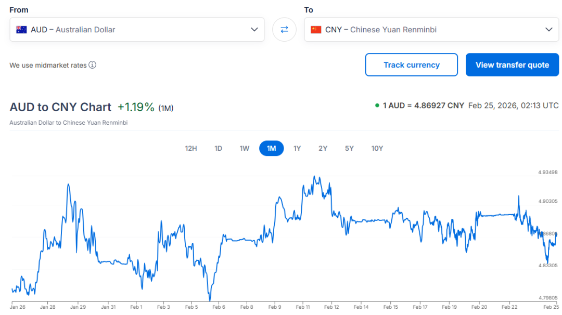The image size is (562, 315).
Task: Expand the To currency dropdown chevron
Action: 549,30
